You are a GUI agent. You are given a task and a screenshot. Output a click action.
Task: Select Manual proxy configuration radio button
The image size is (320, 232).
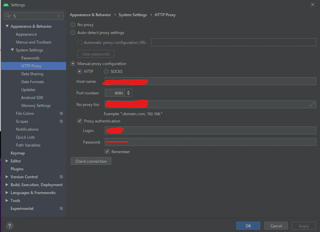73,64
